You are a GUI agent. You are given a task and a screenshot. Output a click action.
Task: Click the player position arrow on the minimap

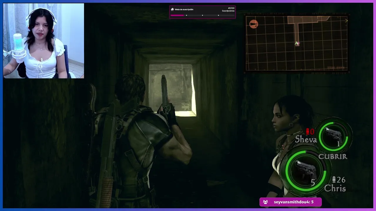(x=297, y=44)
